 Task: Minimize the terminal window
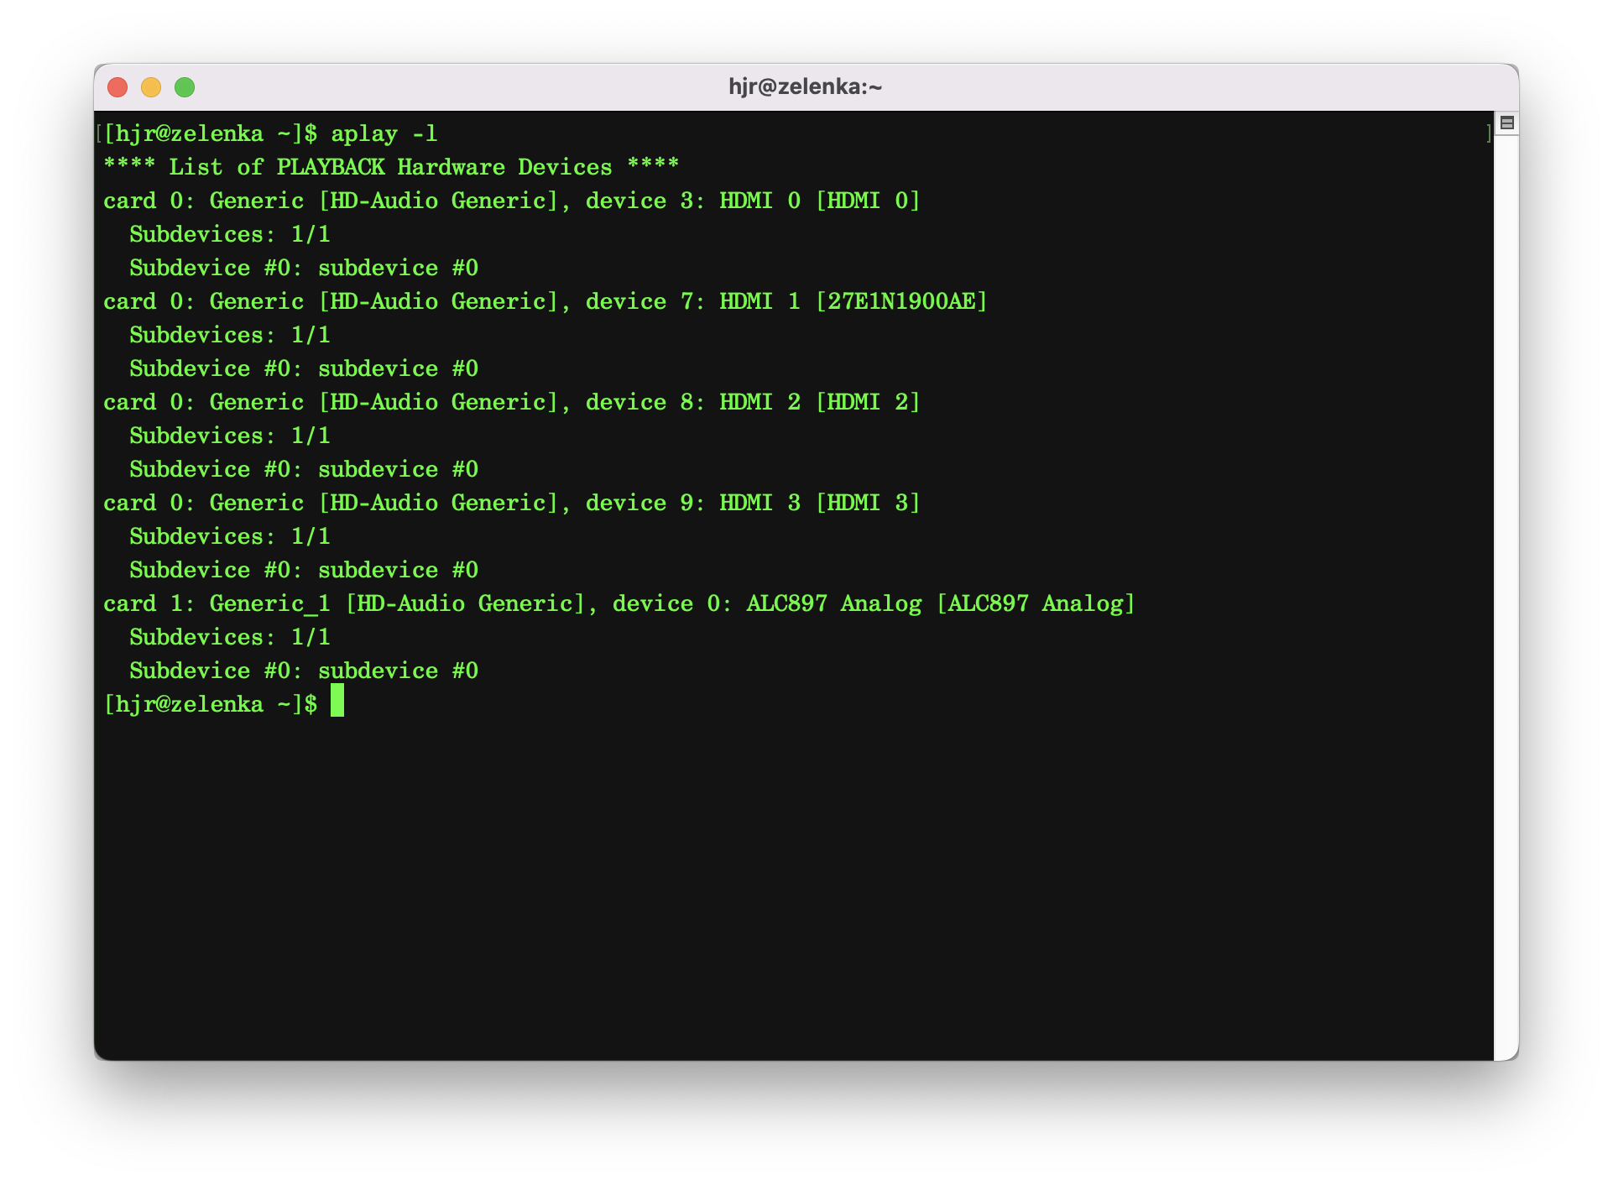tap(151, 86)
